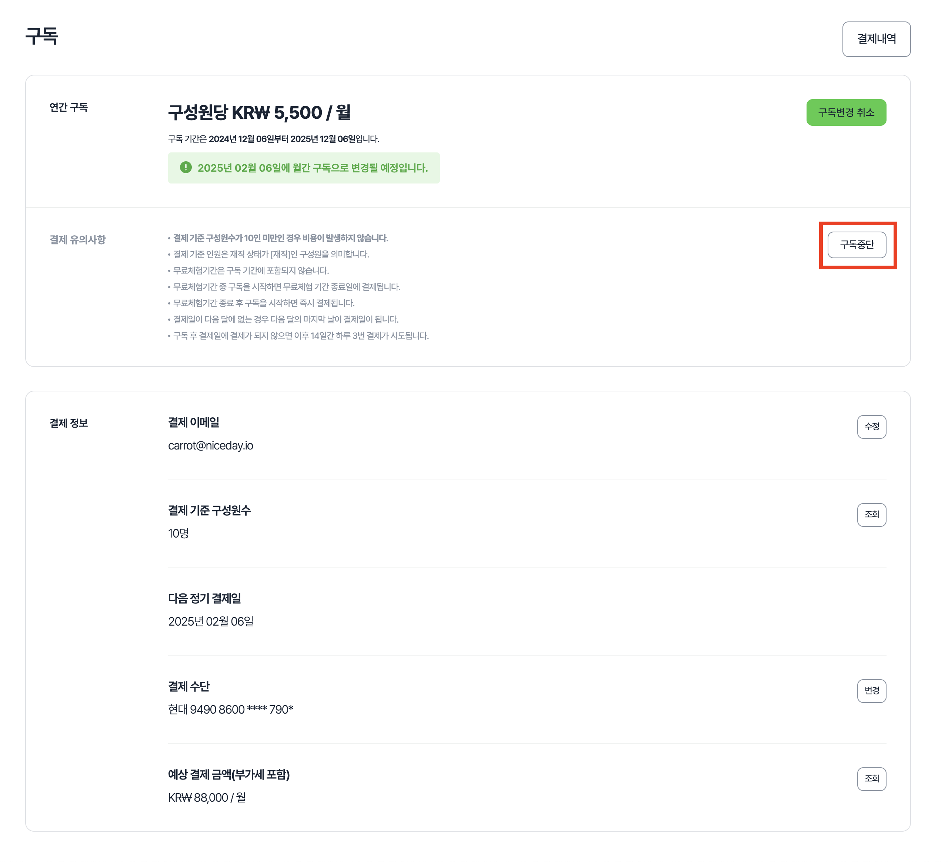The height and width of the screenshot is (862, 948).
Task: Click the green exclamation notice icon
Action: [186, 168]
